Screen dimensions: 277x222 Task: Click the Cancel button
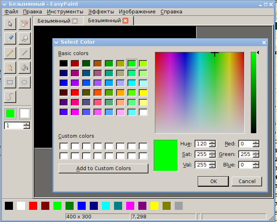pyautogui.click(x=247, y=181)
